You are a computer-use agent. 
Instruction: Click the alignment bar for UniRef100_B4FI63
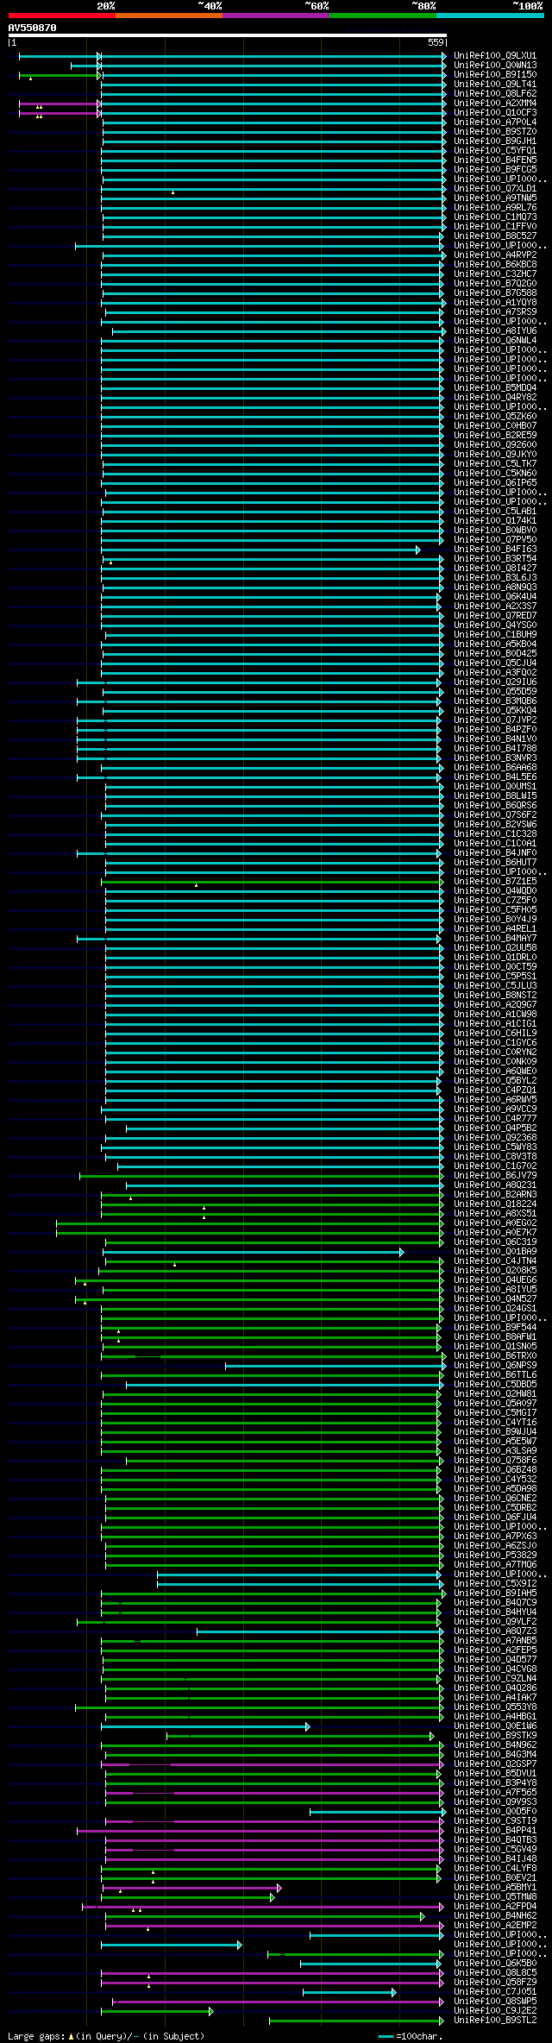coord(260,550)
